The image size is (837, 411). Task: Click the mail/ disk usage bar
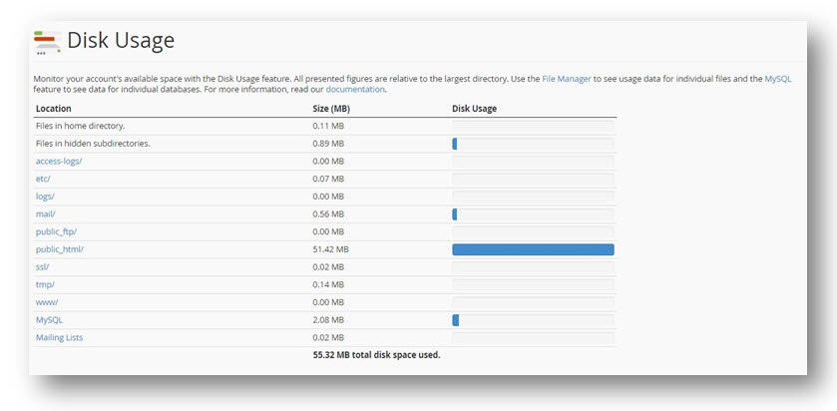[x=533, y=214]
